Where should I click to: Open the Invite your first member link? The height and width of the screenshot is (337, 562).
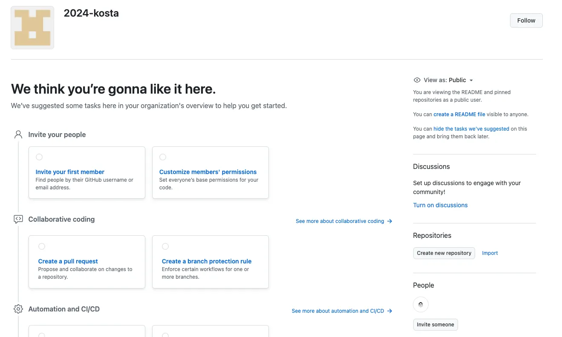click(x=70, y=172)
